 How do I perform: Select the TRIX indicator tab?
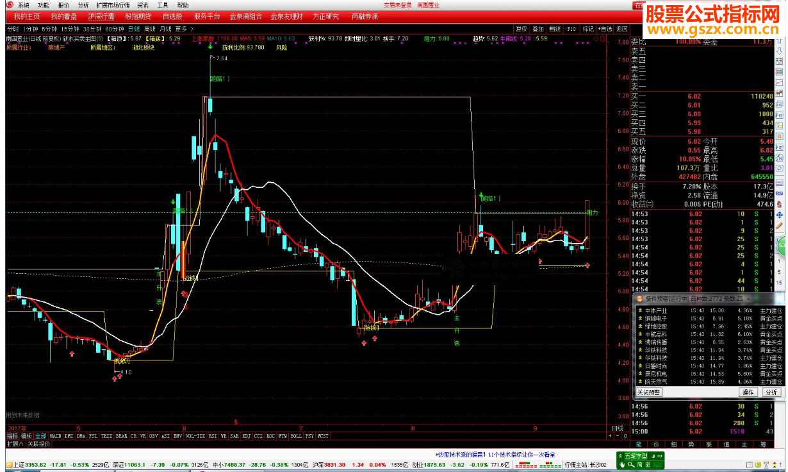pyautogui.click(x=106, y=436)
